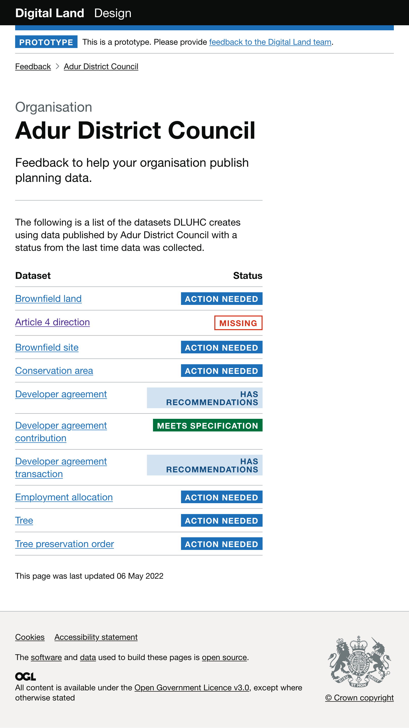Click the red MISSING status tag

point(238,323)
